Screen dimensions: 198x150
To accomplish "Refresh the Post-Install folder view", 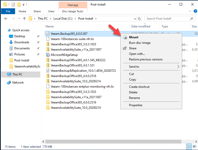I will [x=139, y=19].
